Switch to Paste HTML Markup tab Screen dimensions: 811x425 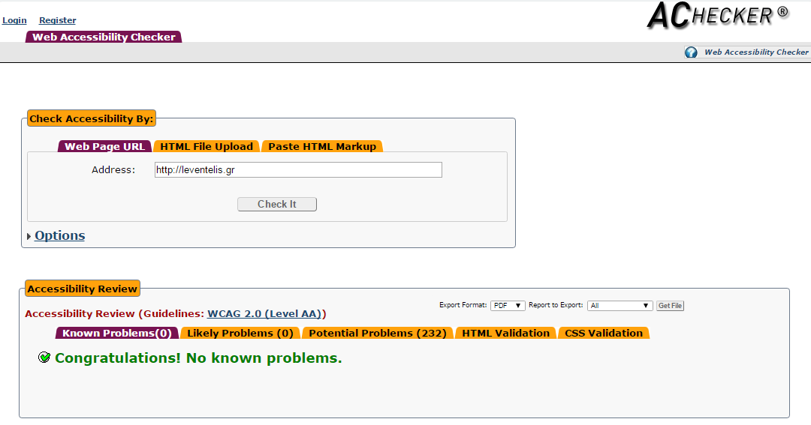pyautogui.click(x=322, y=146)
